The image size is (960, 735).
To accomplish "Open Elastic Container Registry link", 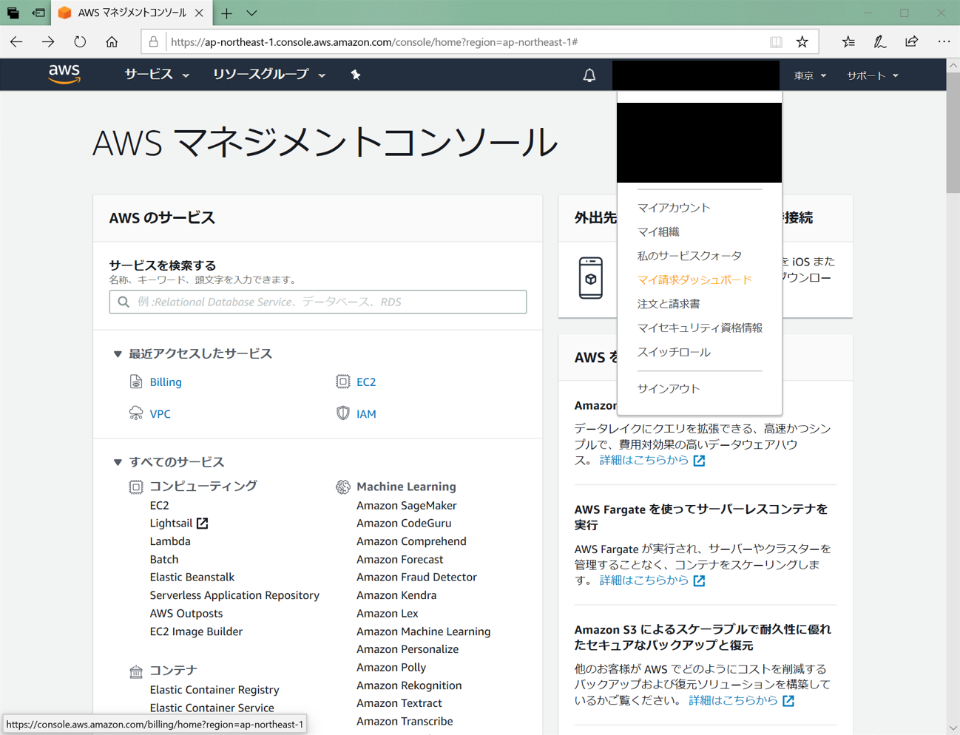I will [214, 689].
